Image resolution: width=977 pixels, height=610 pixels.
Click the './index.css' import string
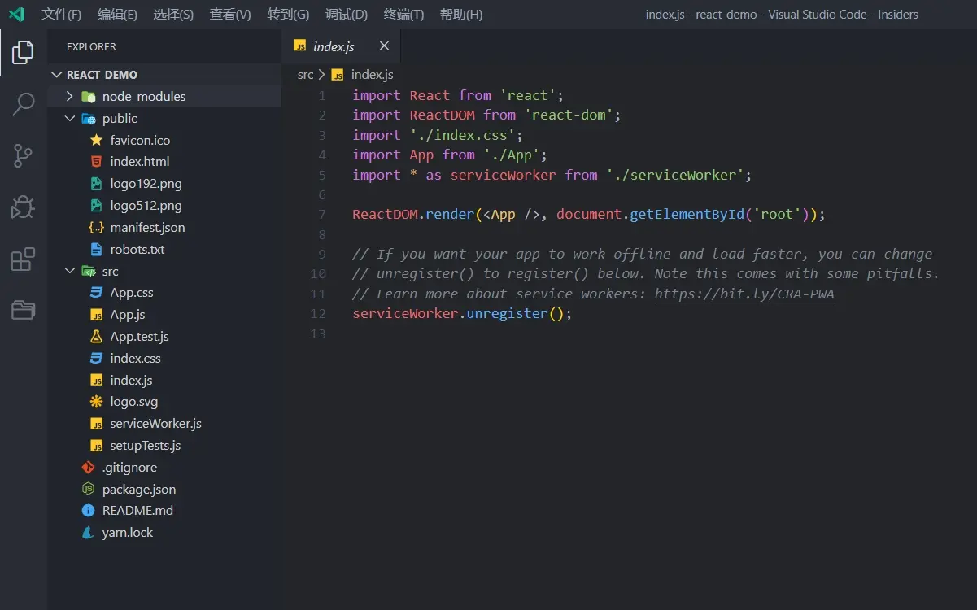pyautogui.click(x=462, y=135)
